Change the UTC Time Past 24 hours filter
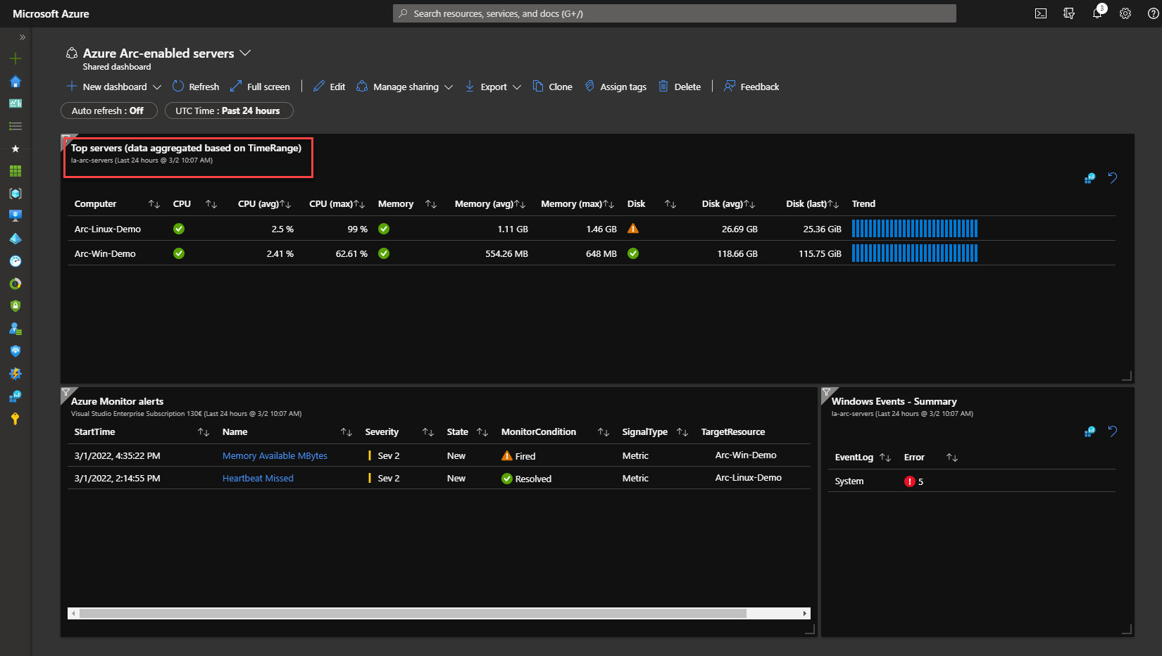This screenshot has height=656, width=1162. [228, 111]
